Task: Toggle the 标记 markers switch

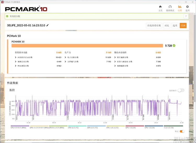Action: [x=182, y=131]
